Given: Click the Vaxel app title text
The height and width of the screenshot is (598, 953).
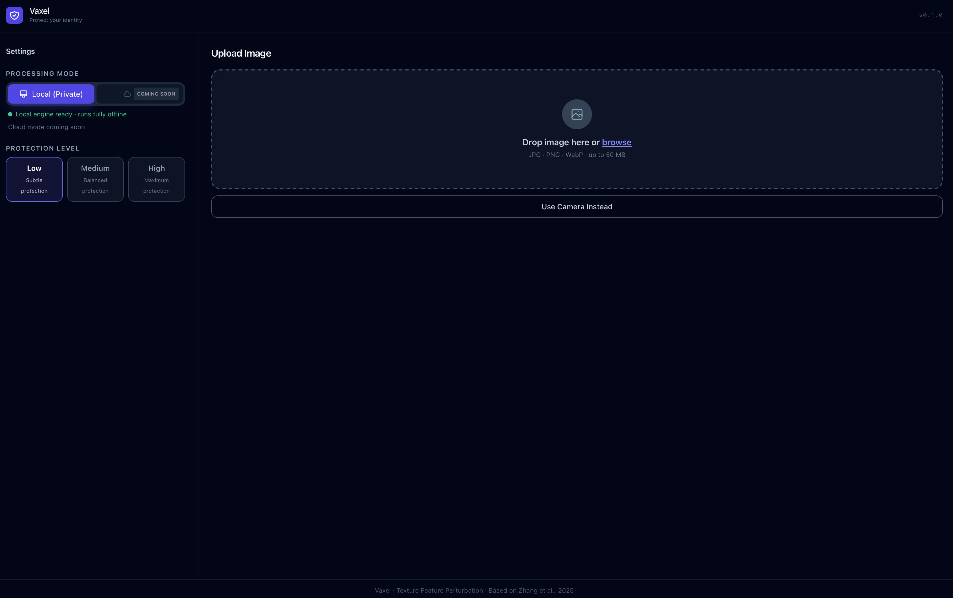Looking at the screenshot, I should (x=39, y=11).
